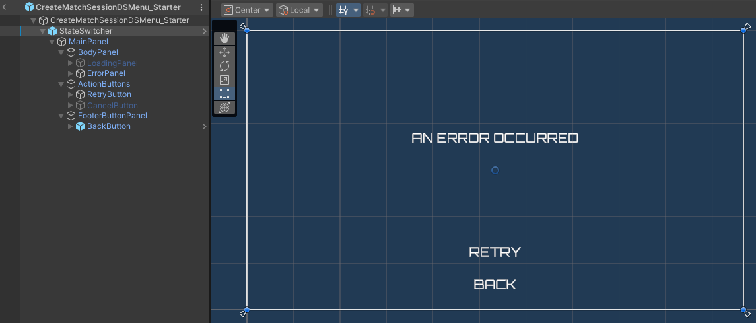The height and width of the screenshot is (323, 756).
Task: Click the AN ERROR OCCURRED text in scene
Action: click(495, 138)
